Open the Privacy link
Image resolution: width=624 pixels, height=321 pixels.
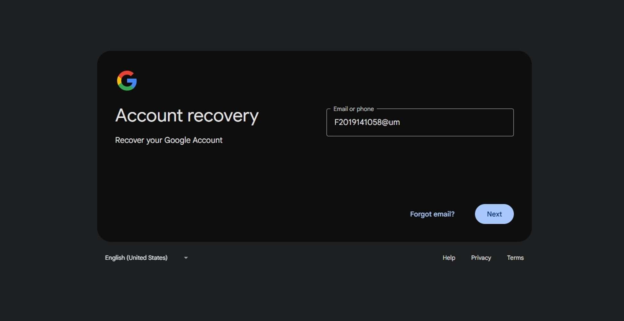click(x=481, y=258)
